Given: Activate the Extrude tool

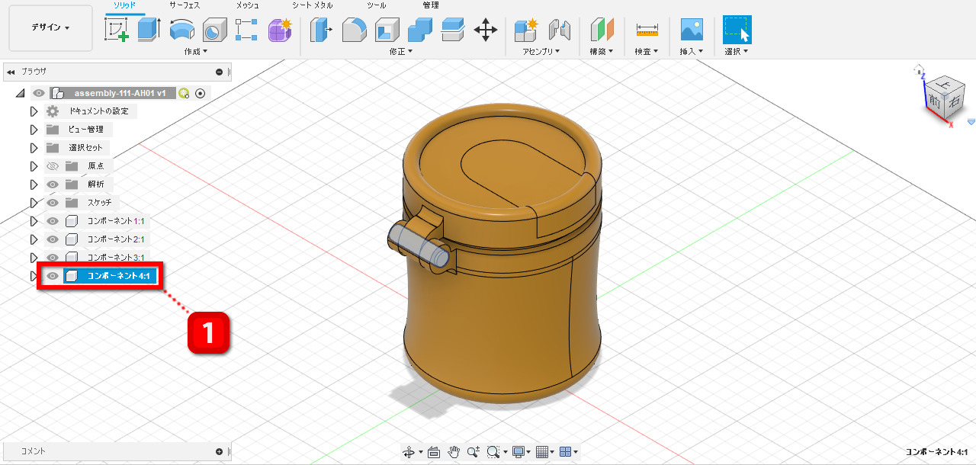Looking at the screenshot, I should click(x=149, y=30).
